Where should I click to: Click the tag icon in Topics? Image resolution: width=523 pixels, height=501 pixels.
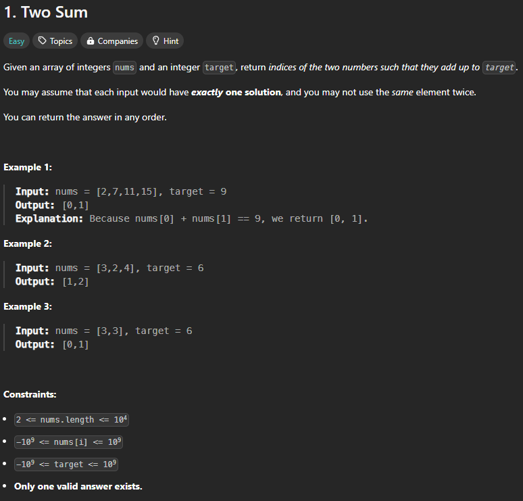[x=42, y=41]
